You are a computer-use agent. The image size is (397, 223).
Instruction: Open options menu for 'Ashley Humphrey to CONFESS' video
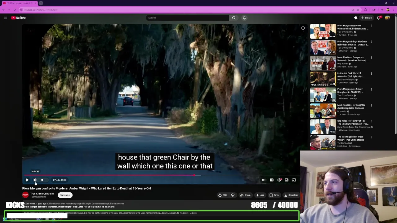[371, 90]
